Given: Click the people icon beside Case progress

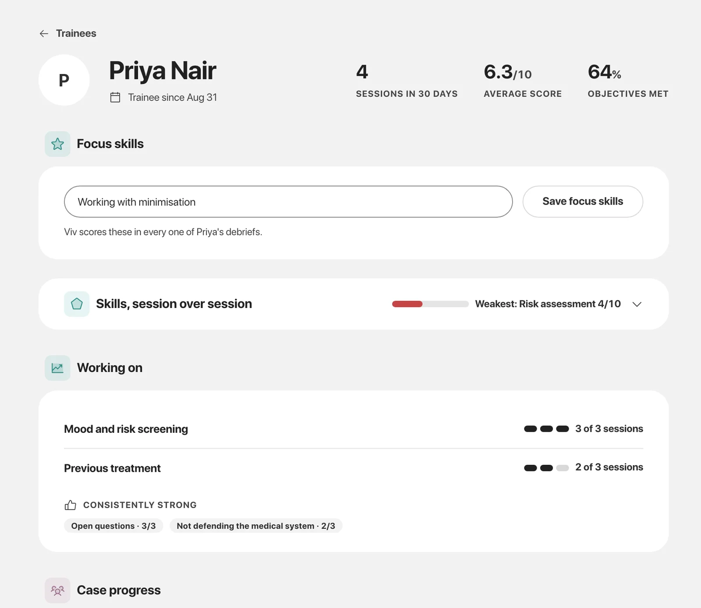Looking at the screenshot, I should click(57, 590).
